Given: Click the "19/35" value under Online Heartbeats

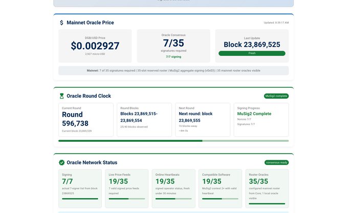Looking at the screenshot, I should (x=165, y=181).
